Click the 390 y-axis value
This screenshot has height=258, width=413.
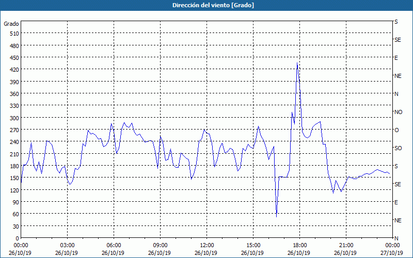(15, 82)
